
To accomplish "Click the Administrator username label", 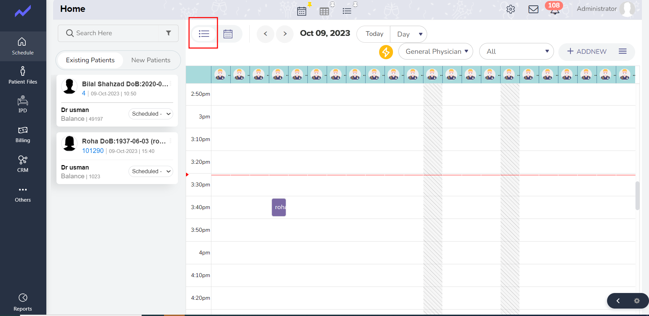I will (x=597, y=9).
